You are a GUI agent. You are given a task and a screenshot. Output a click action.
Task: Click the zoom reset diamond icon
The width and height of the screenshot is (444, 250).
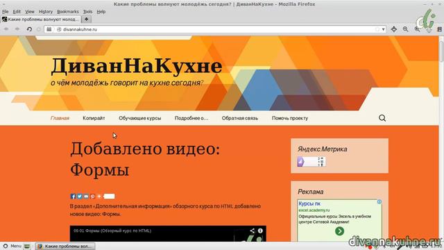[x=394, y=29]
